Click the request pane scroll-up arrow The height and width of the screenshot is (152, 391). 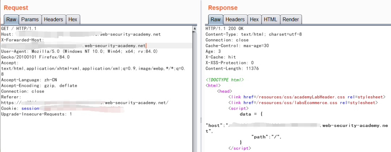pos(194,29)
